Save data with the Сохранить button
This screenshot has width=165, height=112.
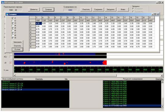pyautogui.click(x=98, y=9)
